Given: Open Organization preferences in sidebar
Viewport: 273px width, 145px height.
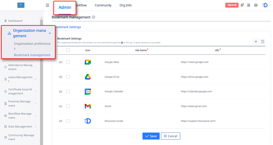Looking at the screenshot, I should (32, 46).
